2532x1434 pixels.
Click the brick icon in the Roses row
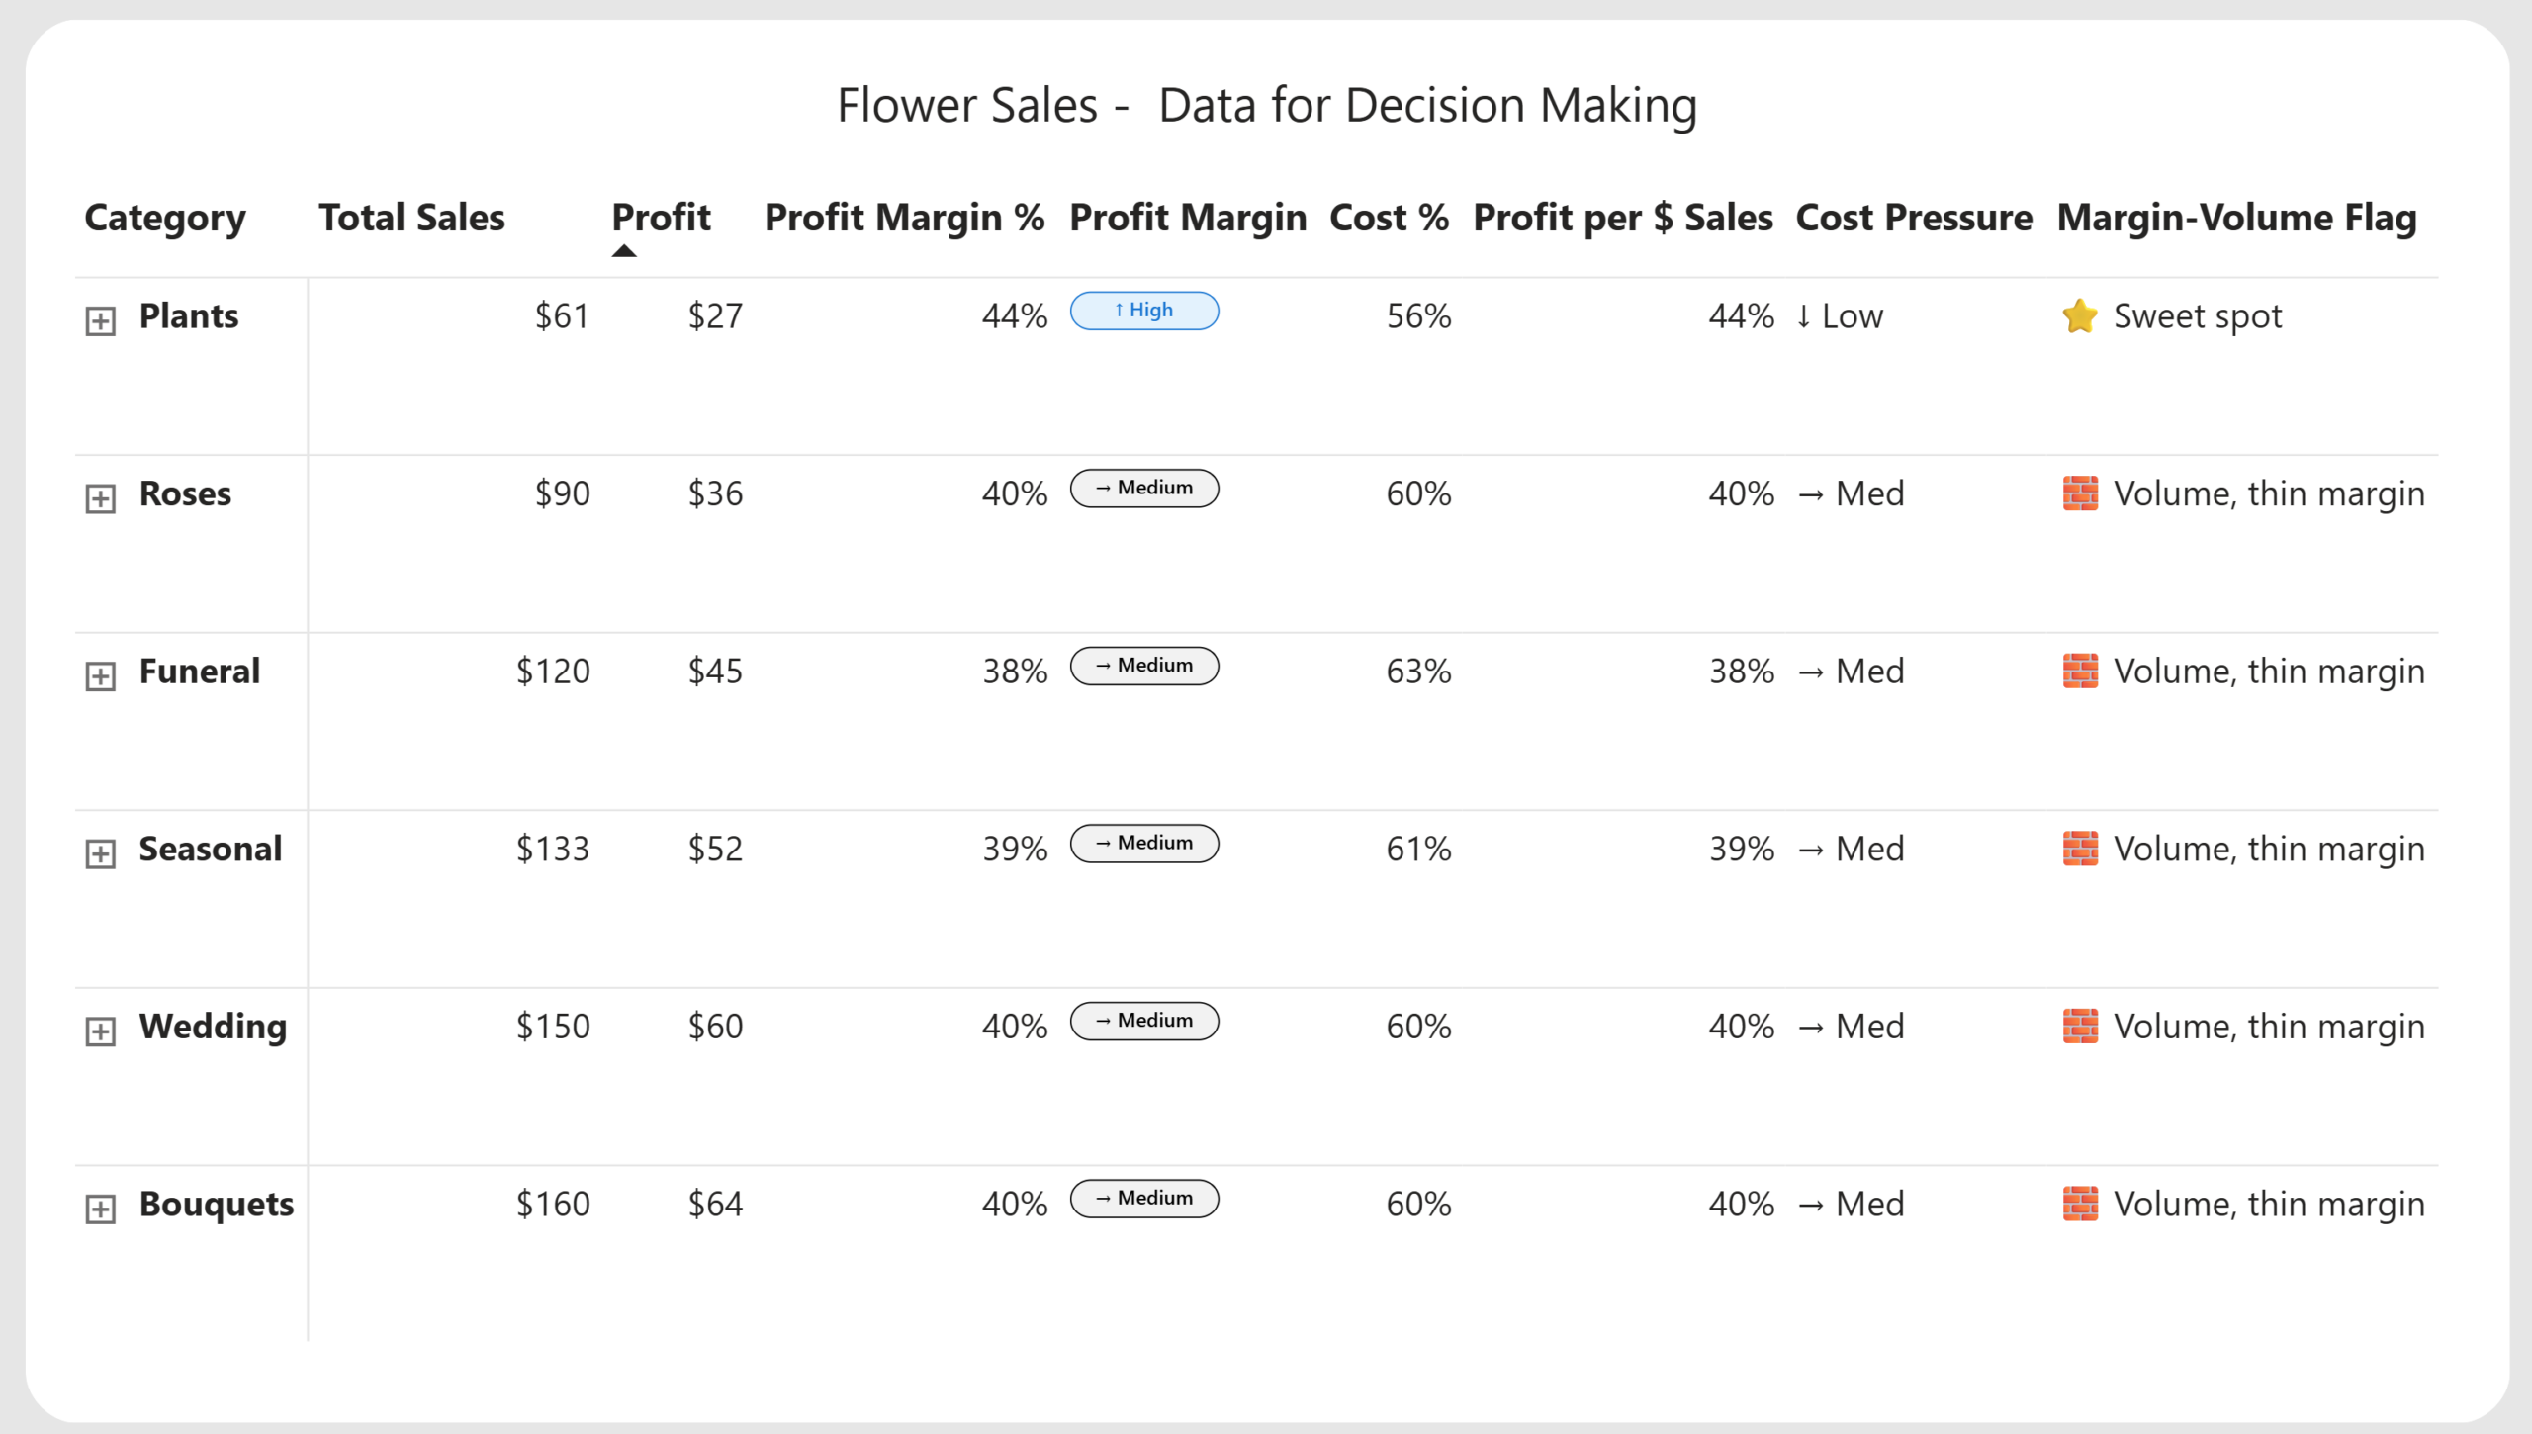(2080, 493)
